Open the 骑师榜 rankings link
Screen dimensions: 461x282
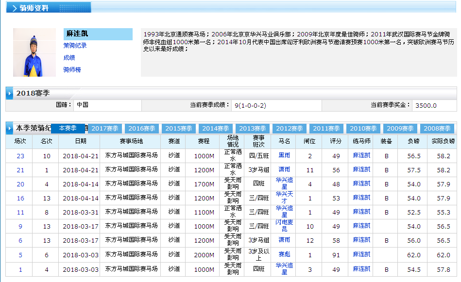[x=72, y=70]
